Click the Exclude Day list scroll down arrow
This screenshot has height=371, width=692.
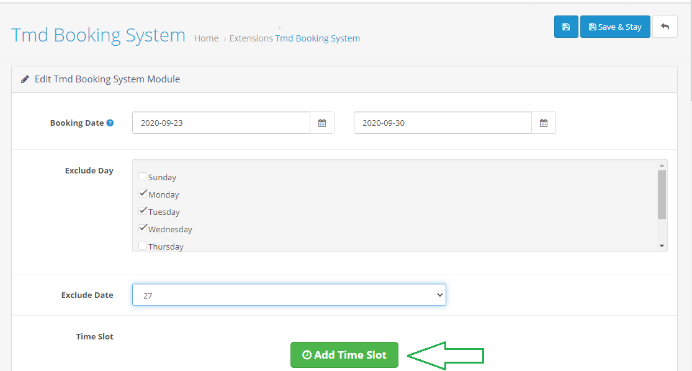(x=662, y=246)
